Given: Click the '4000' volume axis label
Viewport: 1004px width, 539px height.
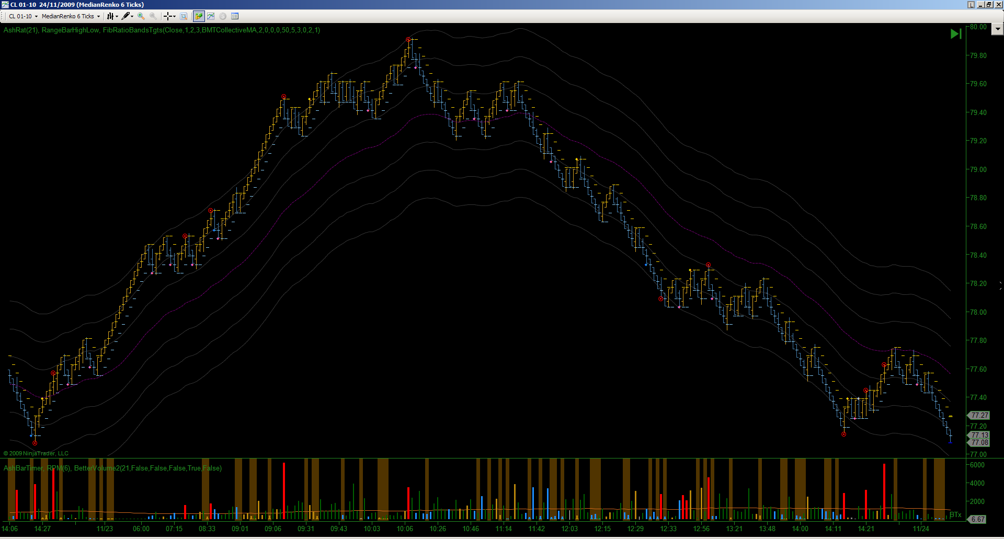Looking at the screenshot, I should tap(977, 483).
